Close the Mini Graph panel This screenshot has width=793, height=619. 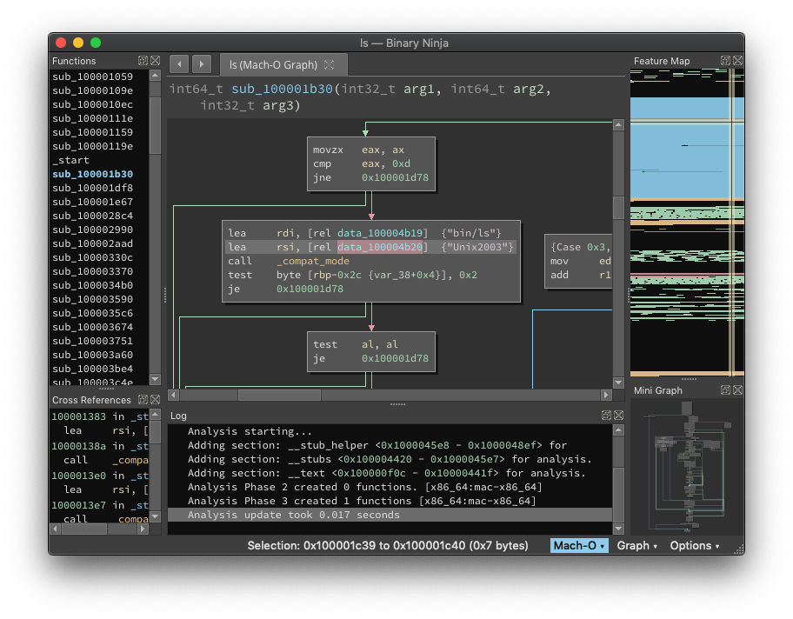(738, 389)
